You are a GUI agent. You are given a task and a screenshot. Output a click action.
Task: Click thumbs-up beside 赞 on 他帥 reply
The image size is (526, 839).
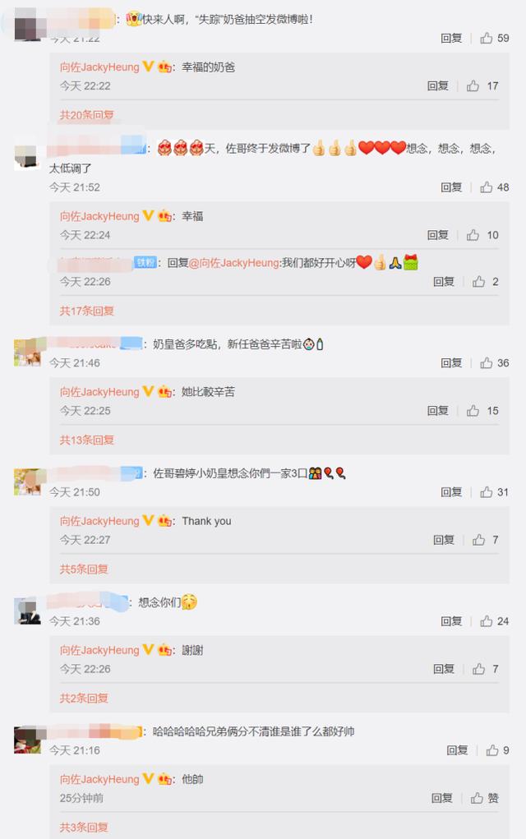click(x=477, y=799)
